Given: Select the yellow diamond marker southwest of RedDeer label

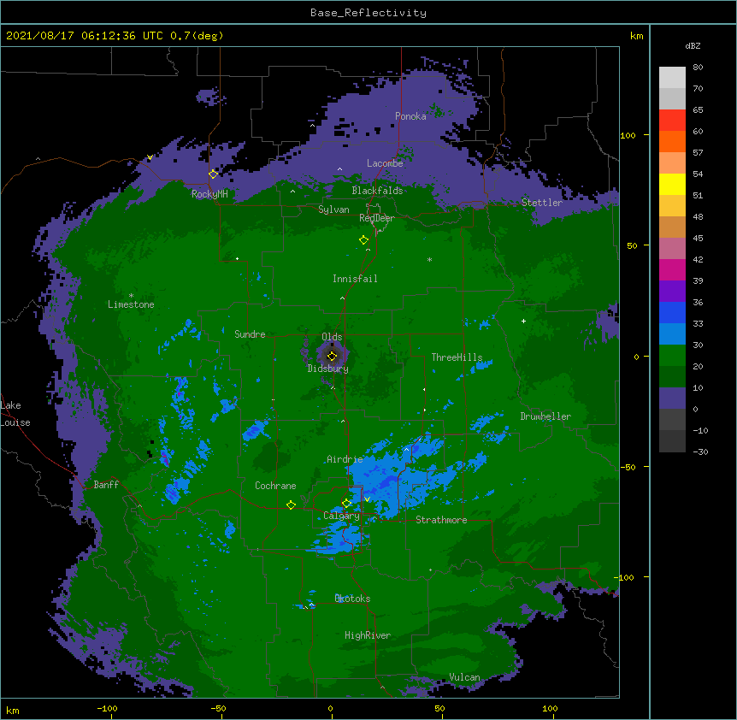Looking at the screenshot, I should (364, 239).
